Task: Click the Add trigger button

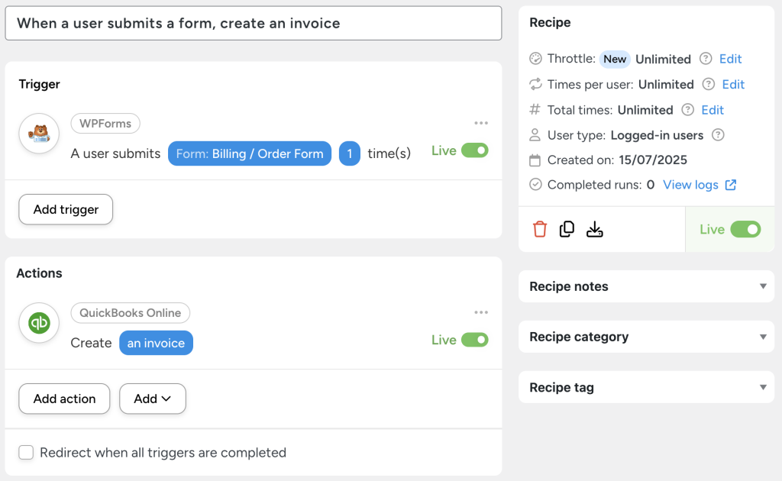Action: 65,209
